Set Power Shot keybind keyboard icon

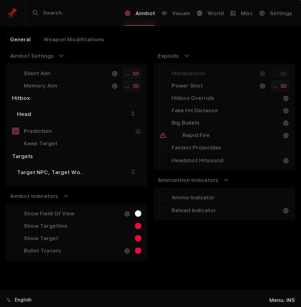click(284, 86)
